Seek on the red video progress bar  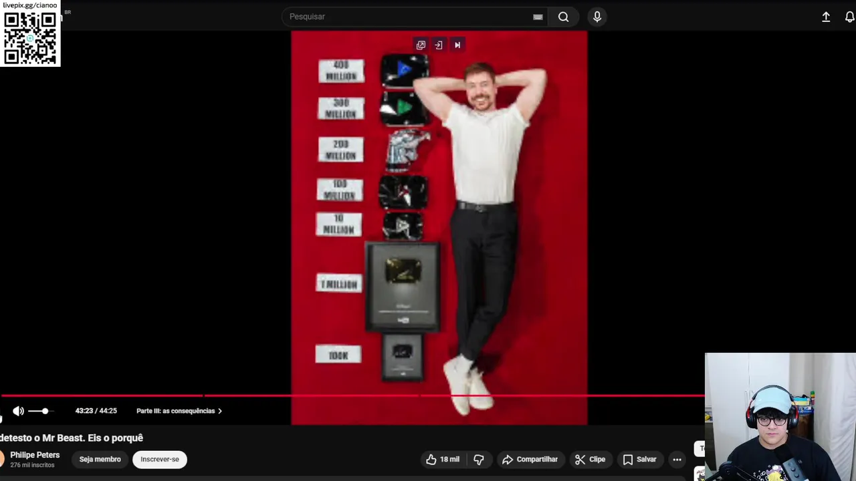click(x=352, y=395)
